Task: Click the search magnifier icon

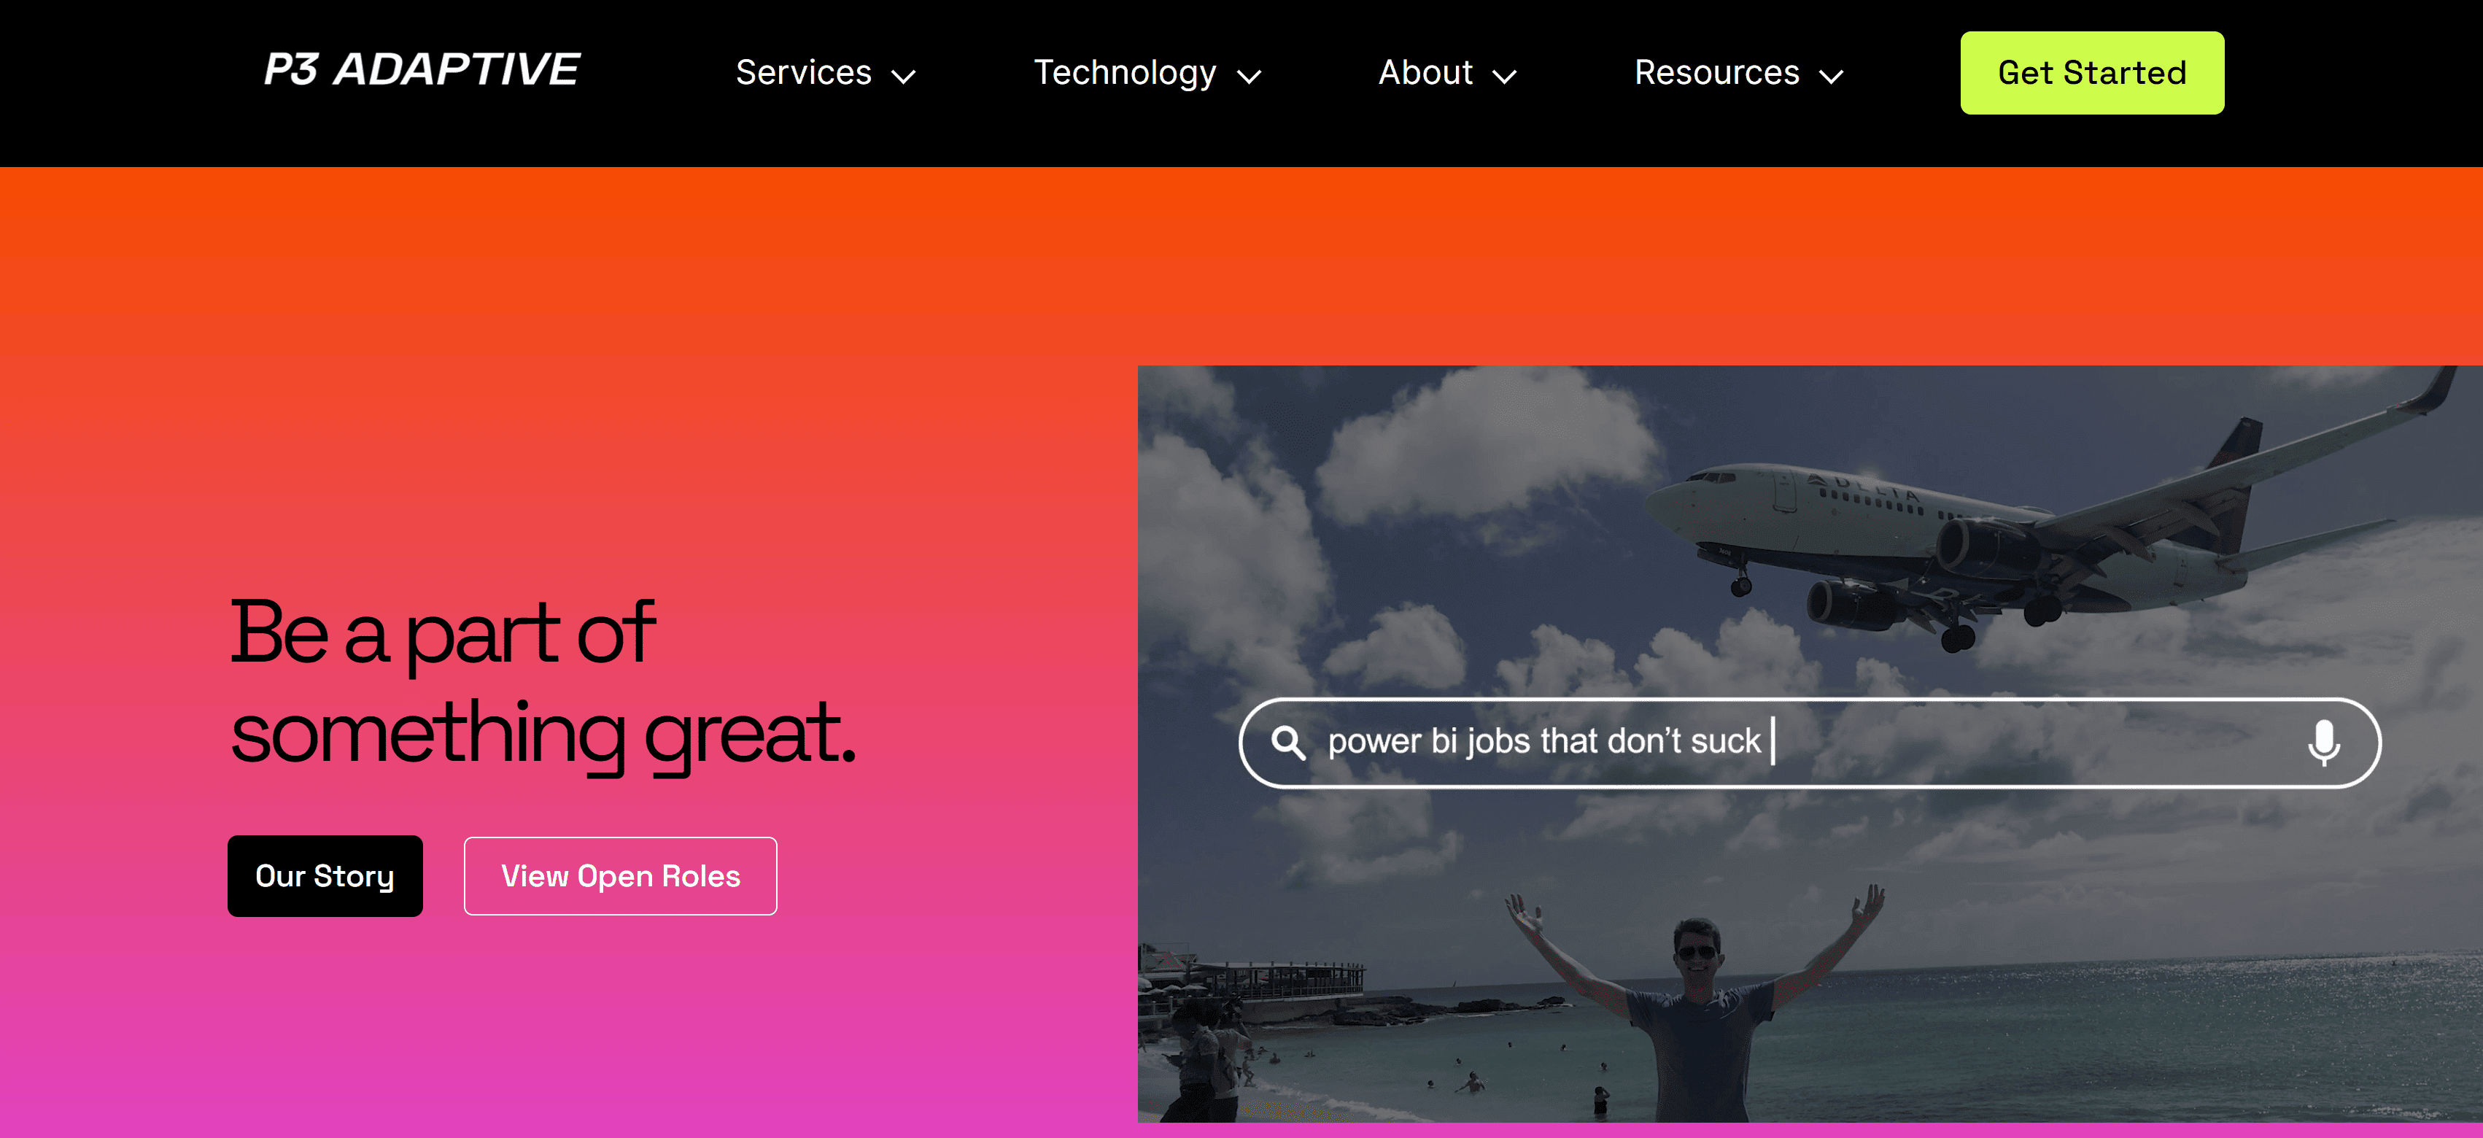Action: coord(1287,743)
